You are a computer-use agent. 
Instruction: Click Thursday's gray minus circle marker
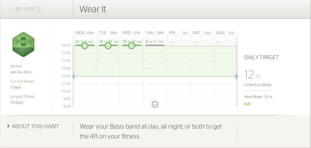(x=155, y=104)
